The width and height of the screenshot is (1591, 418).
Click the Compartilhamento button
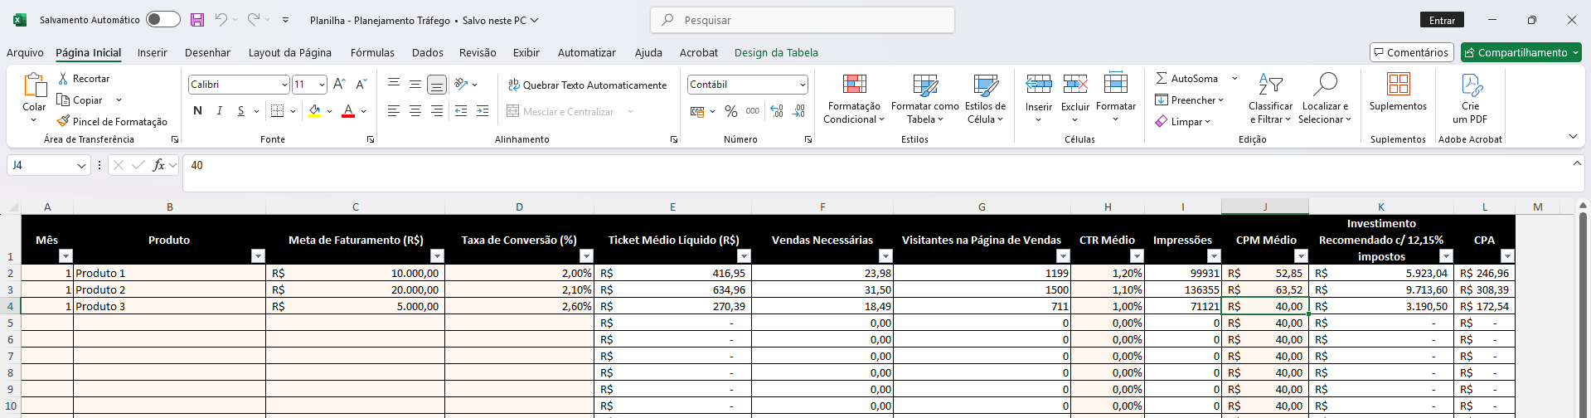[x=1521, y=52]
